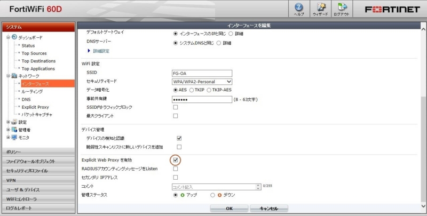Expand the 詳細設定 disclosure triangle

[x=89, y=51]
